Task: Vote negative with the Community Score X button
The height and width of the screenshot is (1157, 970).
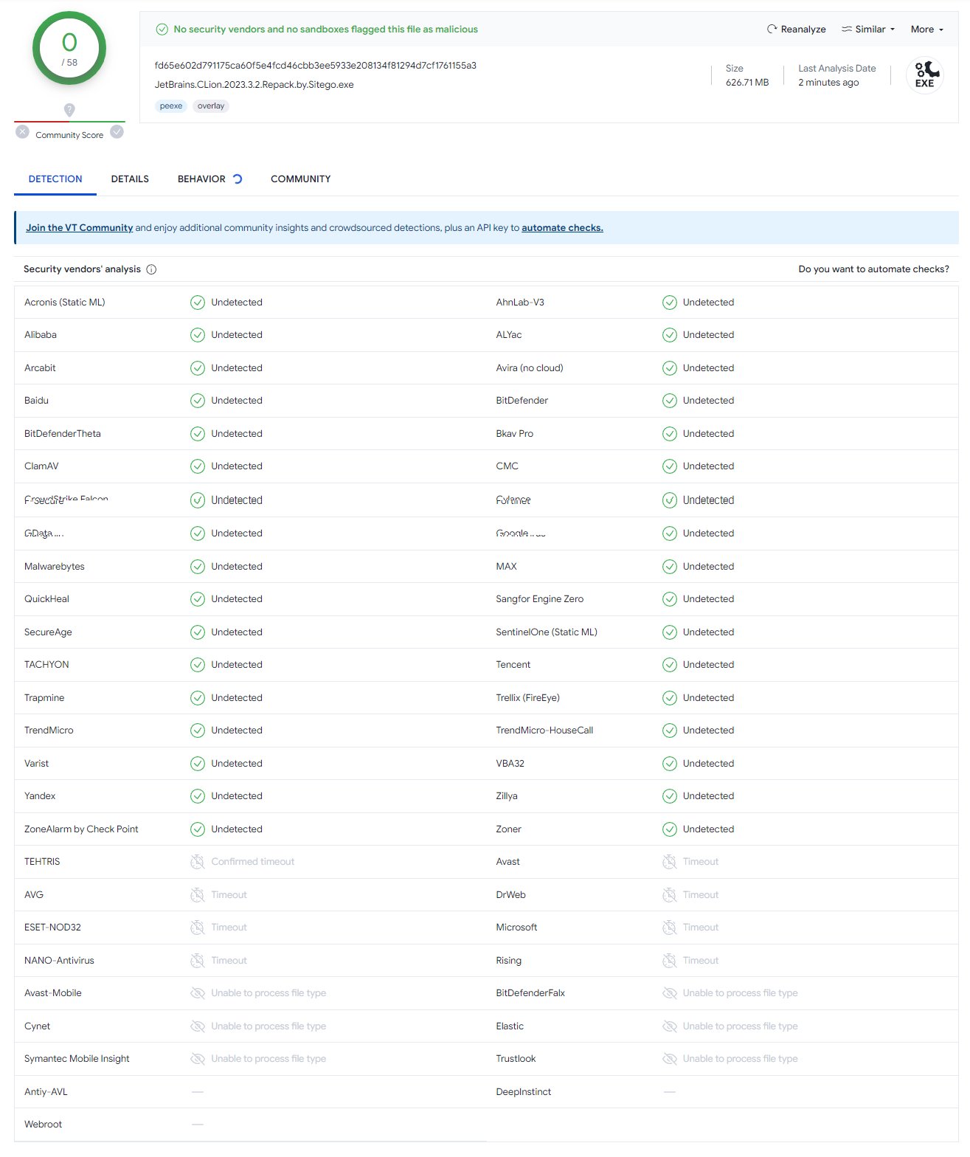Action: pyautogui.click(x=23, y=132)
